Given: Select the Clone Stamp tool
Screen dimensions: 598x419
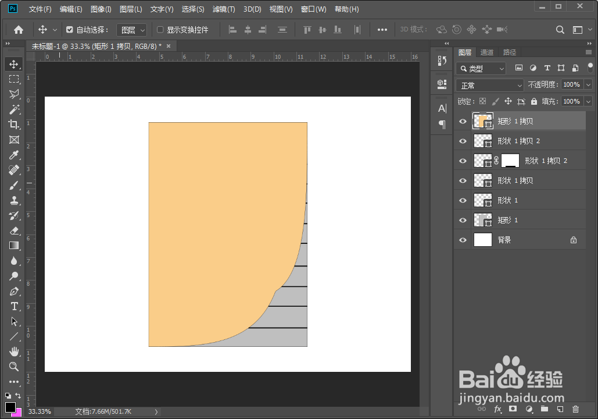Looking at the screenshot, I should (14, 200).
